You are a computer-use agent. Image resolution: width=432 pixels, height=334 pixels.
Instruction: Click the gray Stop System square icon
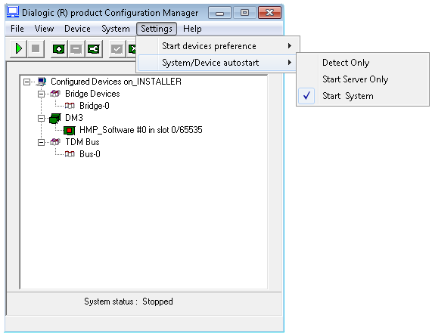pos(36,49)
